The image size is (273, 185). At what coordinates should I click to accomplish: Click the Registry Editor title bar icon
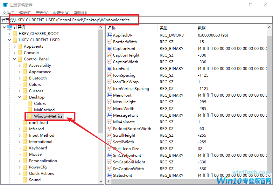pyautogui.click(x=5, y=5)
